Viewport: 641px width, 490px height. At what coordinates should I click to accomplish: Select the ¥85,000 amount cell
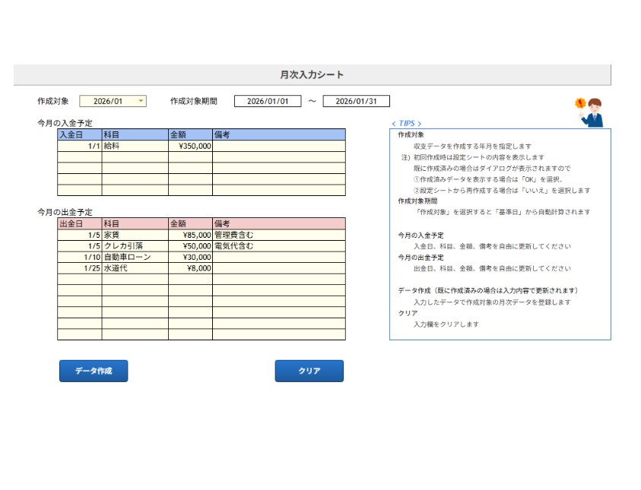pos(190,235)
